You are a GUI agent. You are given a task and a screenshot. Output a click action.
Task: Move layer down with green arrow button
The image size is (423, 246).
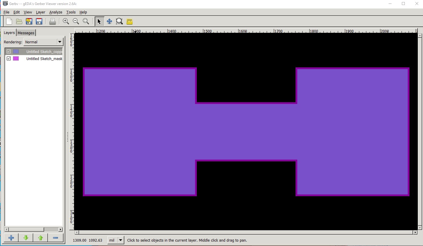coord(26,238)
